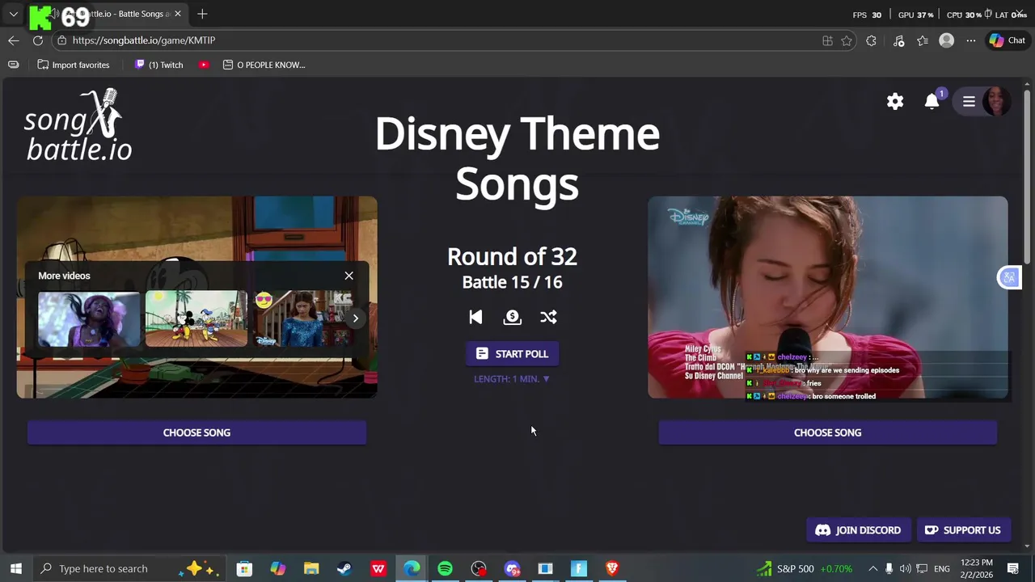Open Copilot Chat

pyautogui.click(x=1008, y=40)
